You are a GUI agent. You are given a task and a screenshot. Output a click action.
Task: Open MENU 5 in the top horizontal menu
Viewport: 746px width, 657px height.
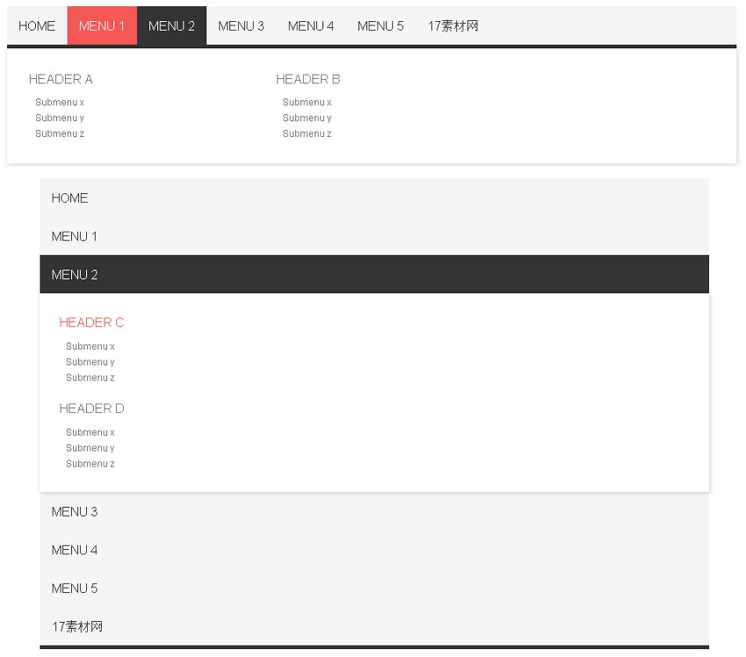(381, 25)
